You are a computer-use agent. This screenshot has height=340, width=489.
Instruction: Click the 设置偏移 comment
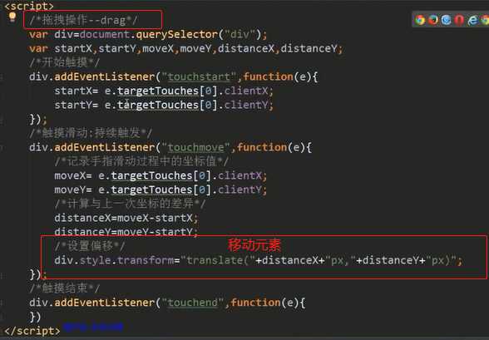coord(90,246)
